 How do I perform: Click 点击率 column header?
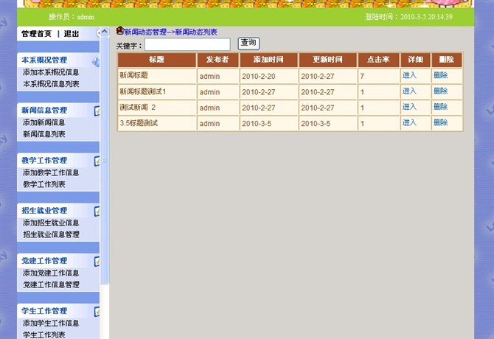(378, 60)
